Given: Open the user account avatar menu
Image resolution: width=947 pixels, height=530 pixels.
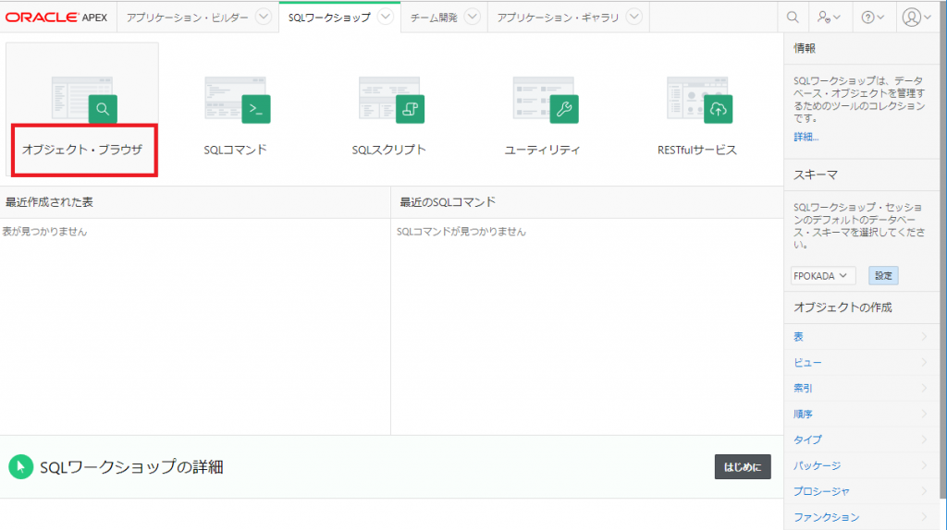Looking at the screenshot, I should click(916, 18).
